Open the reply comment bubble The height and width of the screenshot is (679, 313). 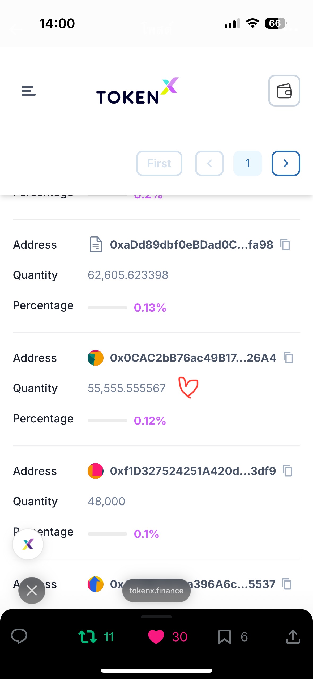(19, 636)
